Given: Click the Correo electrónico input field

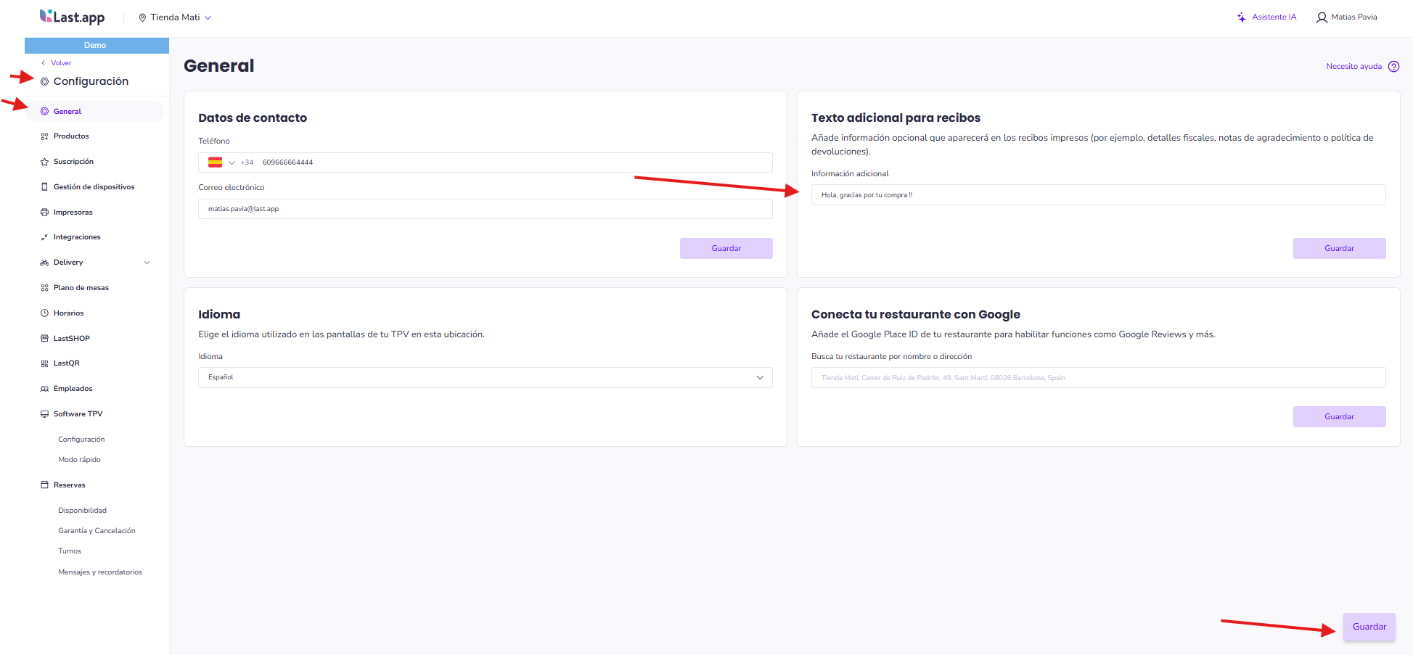Looking at the screenshot, I should 485,209.
